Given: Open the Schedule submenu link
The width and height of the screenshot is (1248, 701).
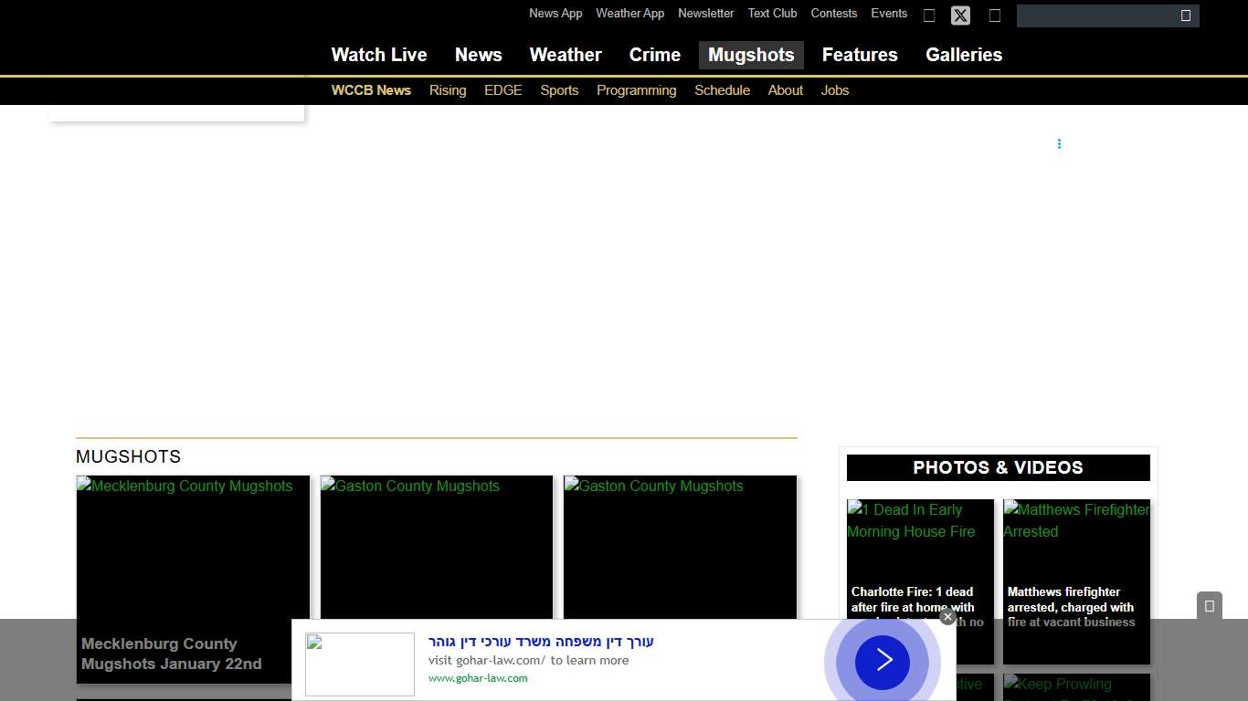Looking at the screenshot, I should [722, 90].
